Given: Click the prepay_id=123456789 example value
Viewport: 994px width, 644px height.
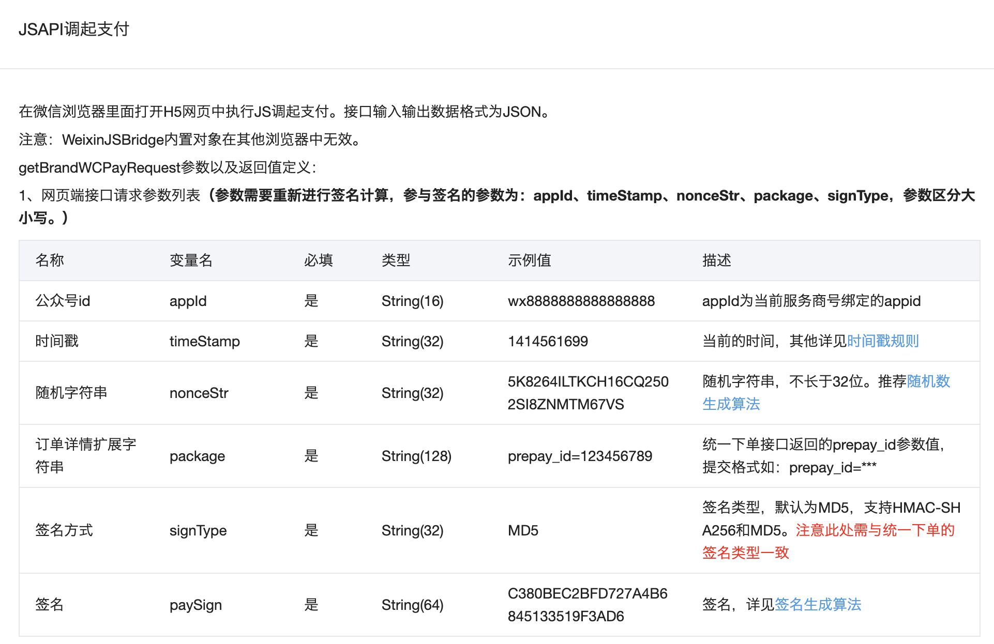Looking at the screenshot, I should 580,456.
